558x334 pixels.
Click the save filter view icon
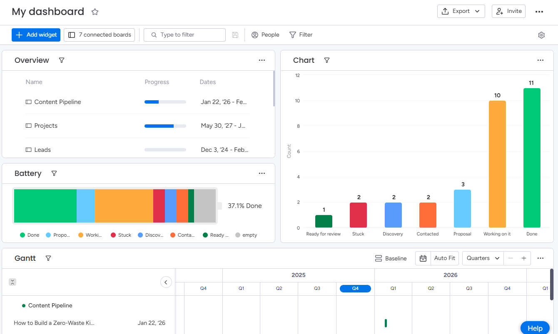click(235, 35)
